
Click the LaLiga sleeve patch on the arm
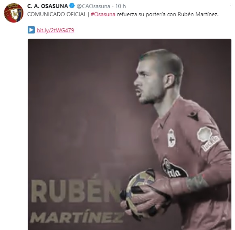click(x=208, y=138)
